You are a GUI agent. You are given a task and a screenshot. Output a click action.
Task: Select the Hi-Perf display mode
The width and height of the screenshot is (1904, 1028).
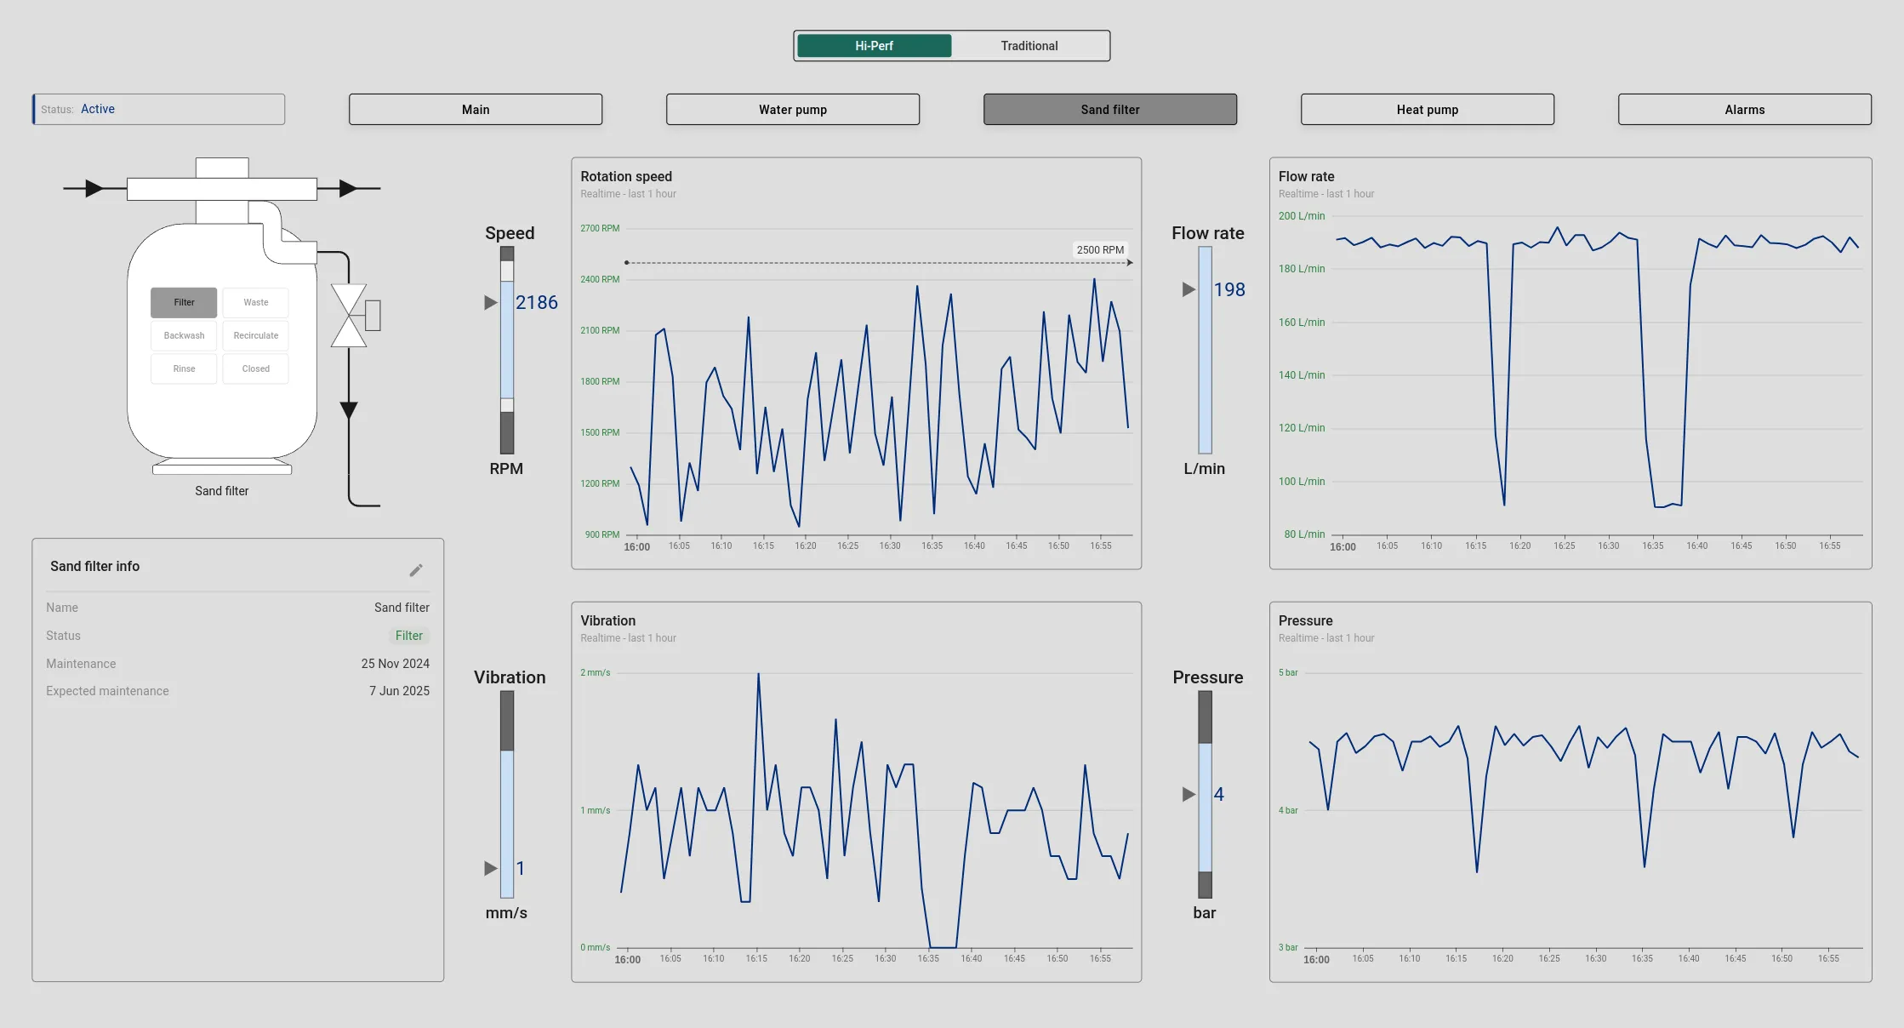[x=874, y=46]
